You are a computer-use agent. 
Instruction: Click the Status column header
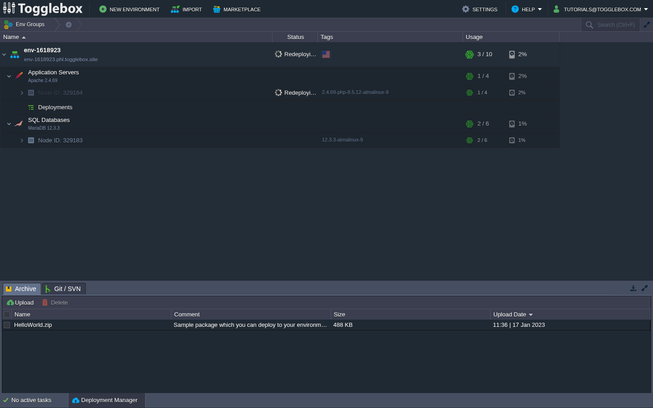point(295,37)
